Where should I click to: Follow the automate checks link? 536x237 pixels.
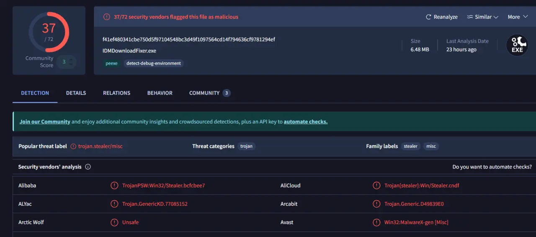click(306, 122)
